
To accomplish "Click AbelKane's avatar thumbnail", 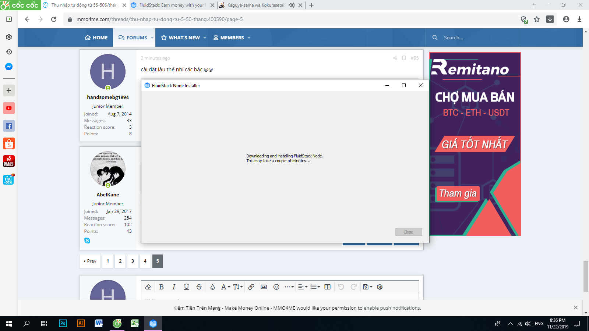I will coord(108,169).
